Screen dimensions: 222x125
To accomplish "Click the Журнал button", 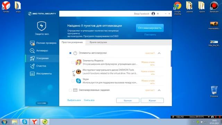I will (152, 100).
